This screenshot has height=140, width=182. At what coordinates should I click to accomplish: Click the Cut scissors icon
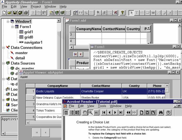(33, 12)
